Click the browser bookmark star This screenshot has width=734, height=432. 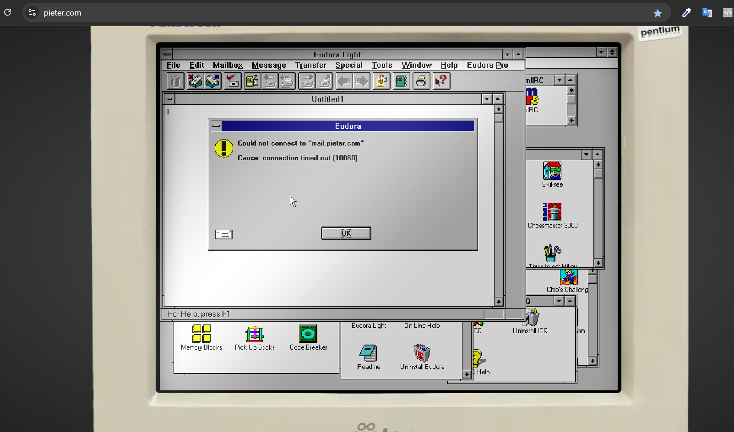tap(658, 13)
